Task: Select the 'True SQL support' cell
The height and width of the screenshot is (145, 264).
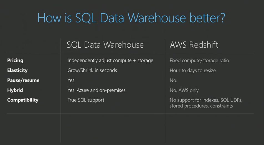Action: click(x=86, y=100)
